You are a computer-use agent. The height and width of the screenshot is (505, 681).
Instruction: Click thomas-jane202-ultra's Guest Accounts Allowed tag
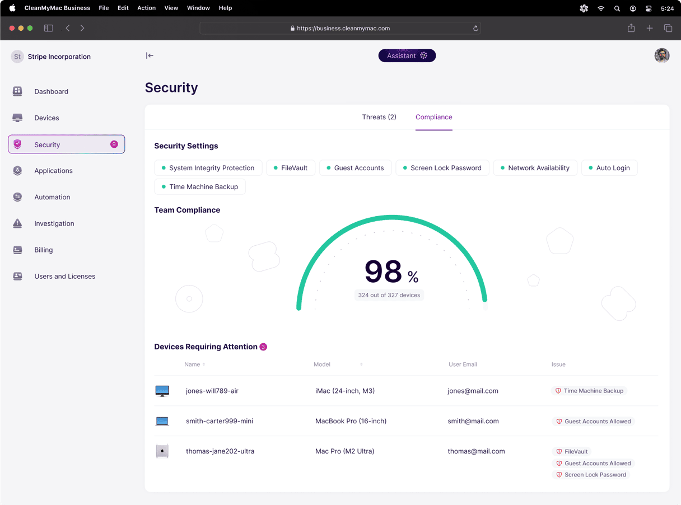click(x=593, y=464)
